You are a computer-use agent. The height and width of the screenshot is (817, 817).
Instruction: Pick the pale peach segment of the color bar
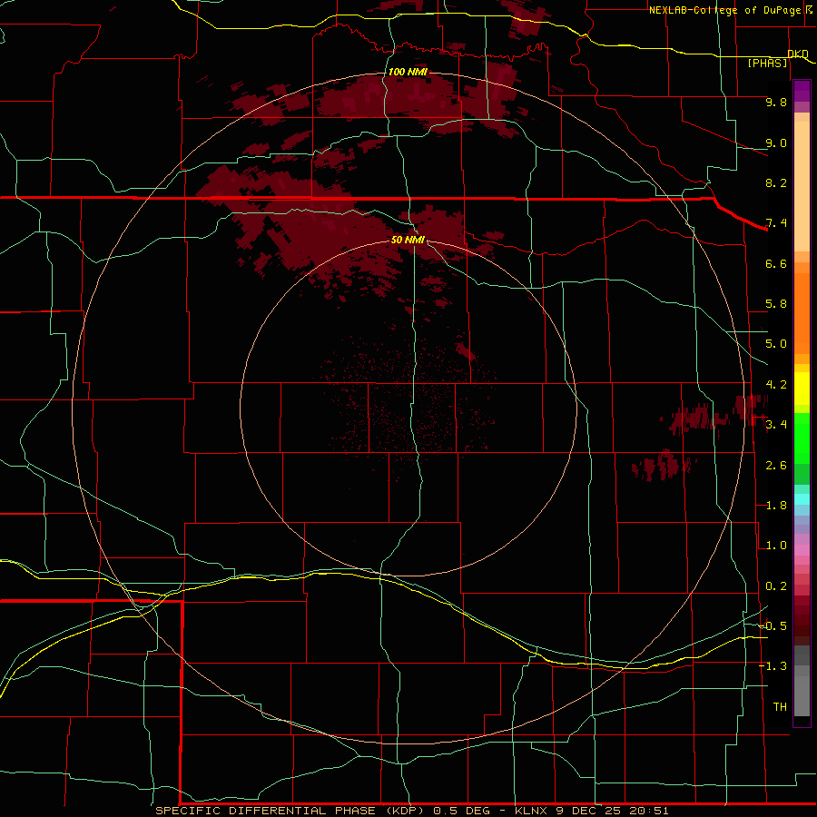[x=802, y=186]
